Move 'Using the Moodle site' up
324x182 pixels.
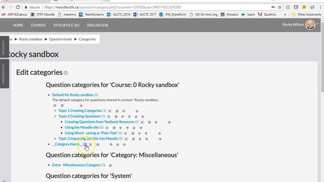point(127,128)
